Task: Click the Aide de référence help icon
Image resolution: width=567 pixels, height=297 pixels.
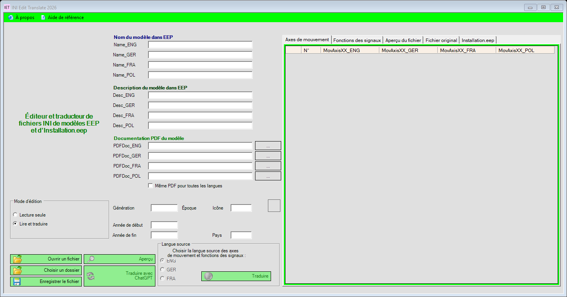Action: pos(43,17)
